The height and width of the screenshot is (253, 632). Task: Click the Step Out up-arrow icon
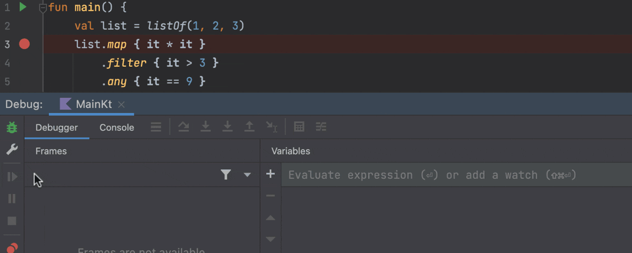[250, 127]
